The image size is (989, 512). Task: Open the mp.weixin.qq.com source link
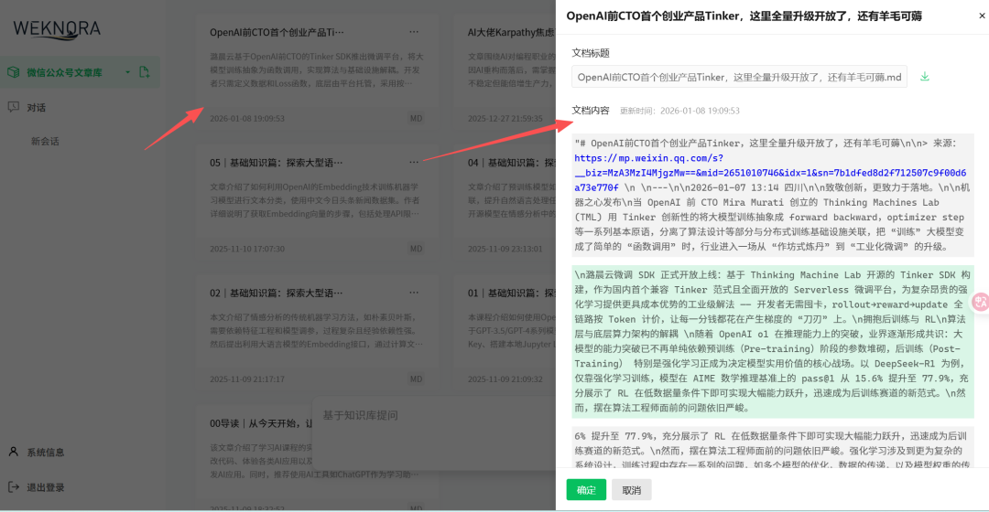pyautogui.click(x=770, y=173)
